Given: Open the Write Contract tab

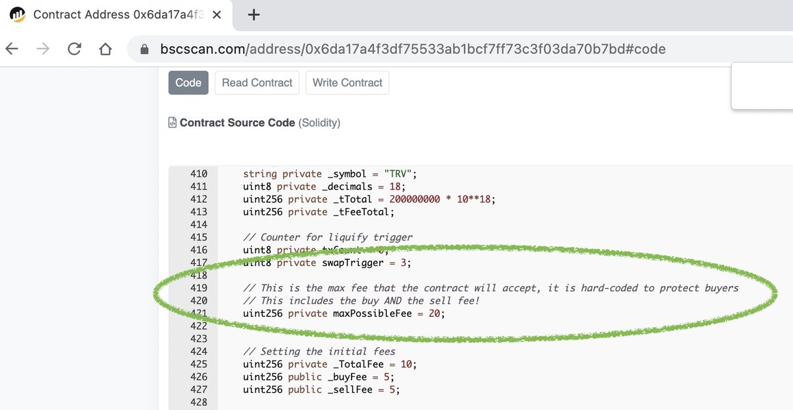Looking at the screenshot, I should [x=348, y=83].
